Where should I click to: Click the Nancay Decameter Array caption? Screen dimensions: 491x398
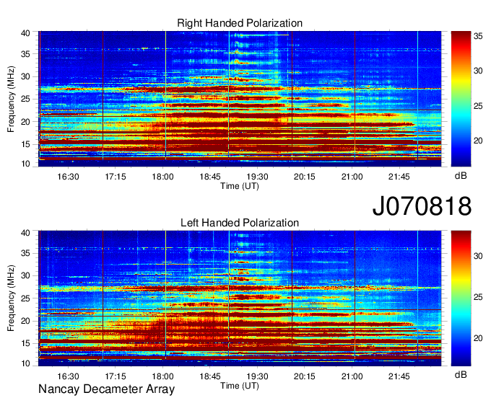coord(106,389)
